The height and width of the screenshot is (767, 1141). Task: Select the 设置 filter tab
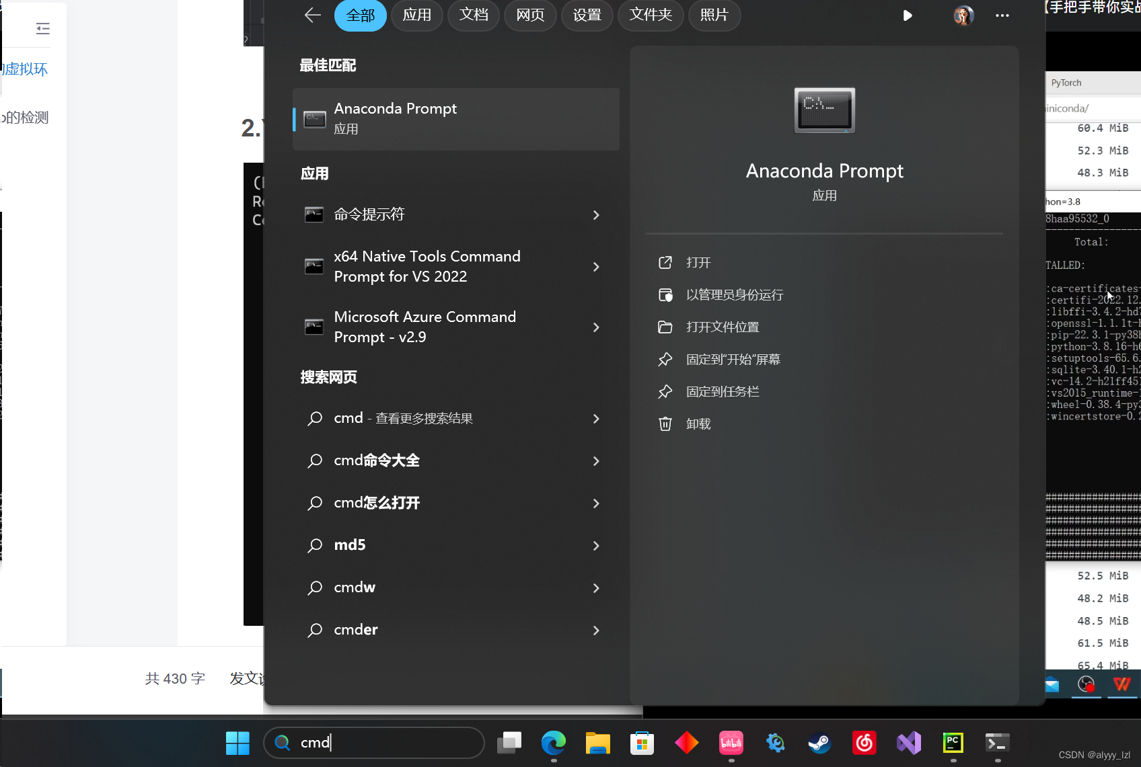point(587,15)
